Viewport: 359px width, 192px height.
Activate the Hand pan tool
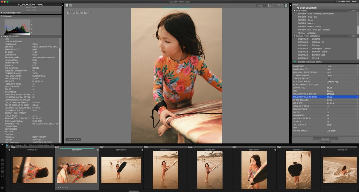[286, 5]
